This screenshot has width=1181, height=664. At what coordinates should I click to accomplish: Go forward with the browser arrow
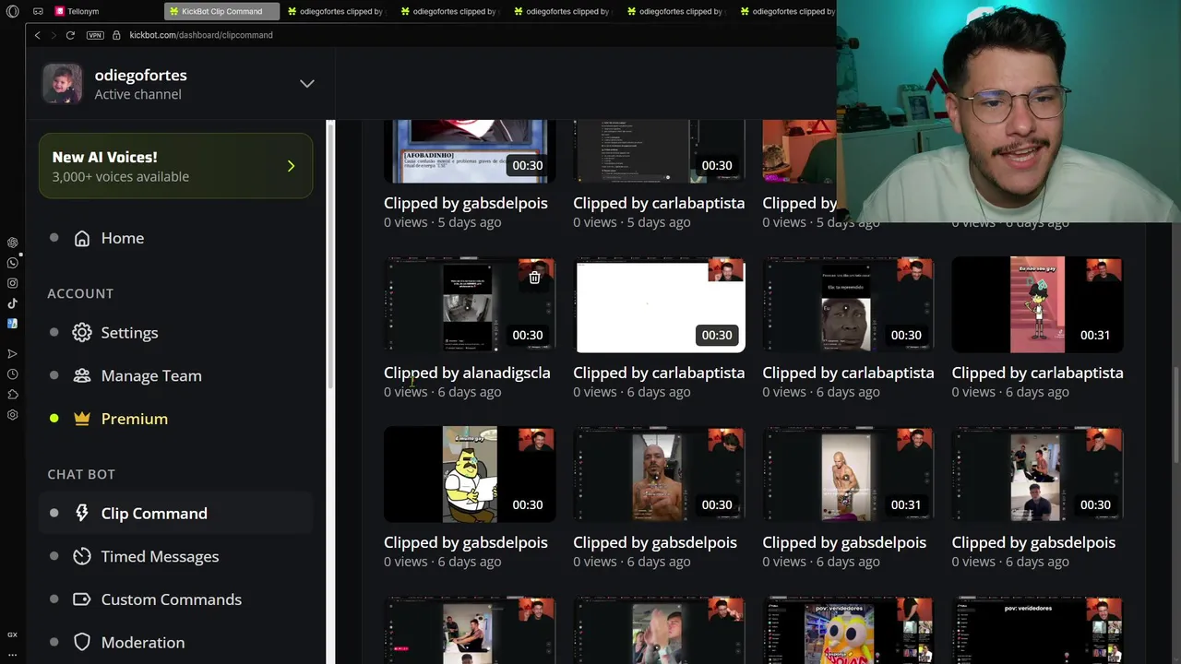54,35
